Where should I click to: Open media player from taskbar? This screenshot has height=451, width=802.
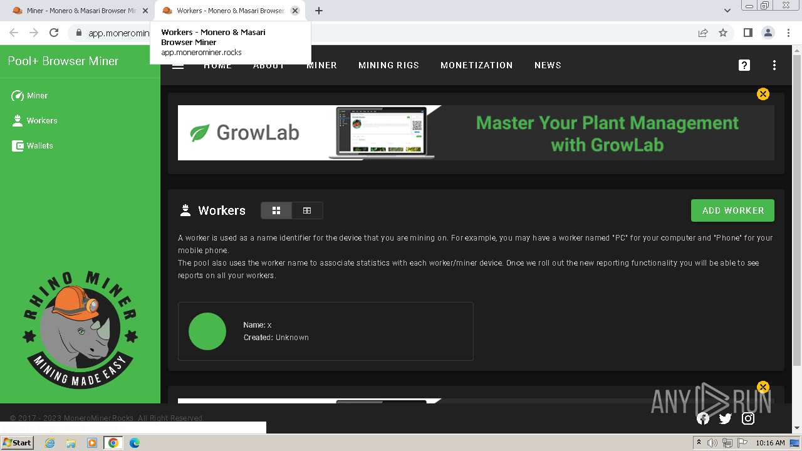(91, 442)
